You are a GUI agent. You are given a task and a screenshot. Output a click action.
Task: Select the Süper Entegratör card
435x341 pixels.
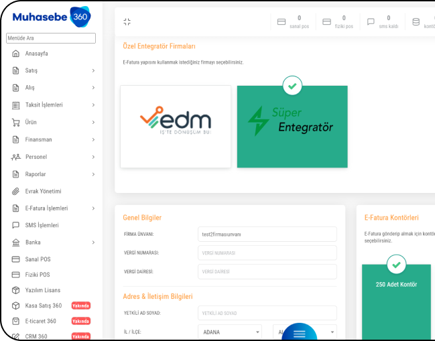pyautogui.click(x=292, y=127)
